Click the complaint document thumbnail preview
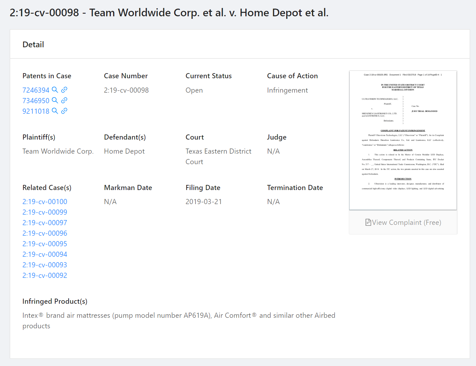Image resolution: width=476 pixels, height=366 pixels. pos(403,140)
